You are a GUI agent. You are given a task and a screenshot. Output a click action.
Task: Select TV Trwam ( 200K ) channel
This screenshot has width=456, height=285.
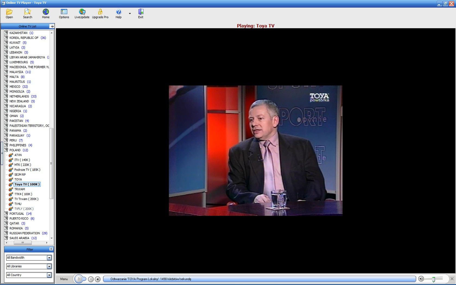point(26,199)
